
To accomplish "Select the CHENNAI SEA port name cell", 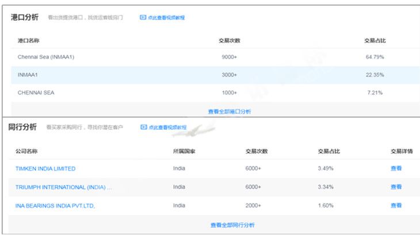I will click(x=36, y=92).
